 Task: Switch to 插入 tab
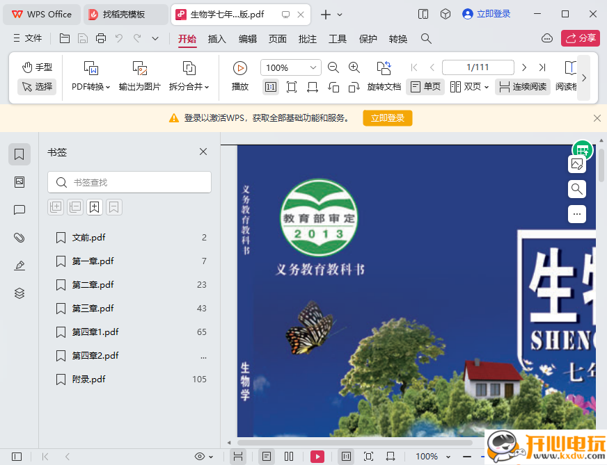click(x=216, y=39)
